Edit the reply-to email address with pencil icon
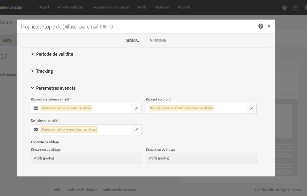 click(x=136, y=108)
